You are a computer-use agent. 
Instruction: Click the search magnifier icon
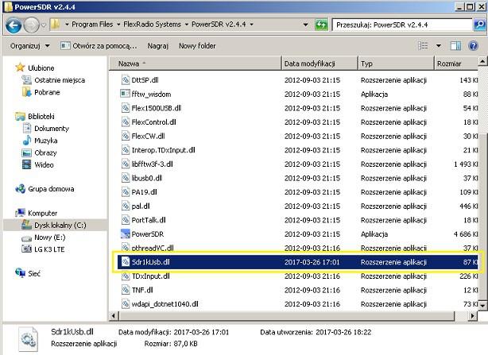[479, 25]
